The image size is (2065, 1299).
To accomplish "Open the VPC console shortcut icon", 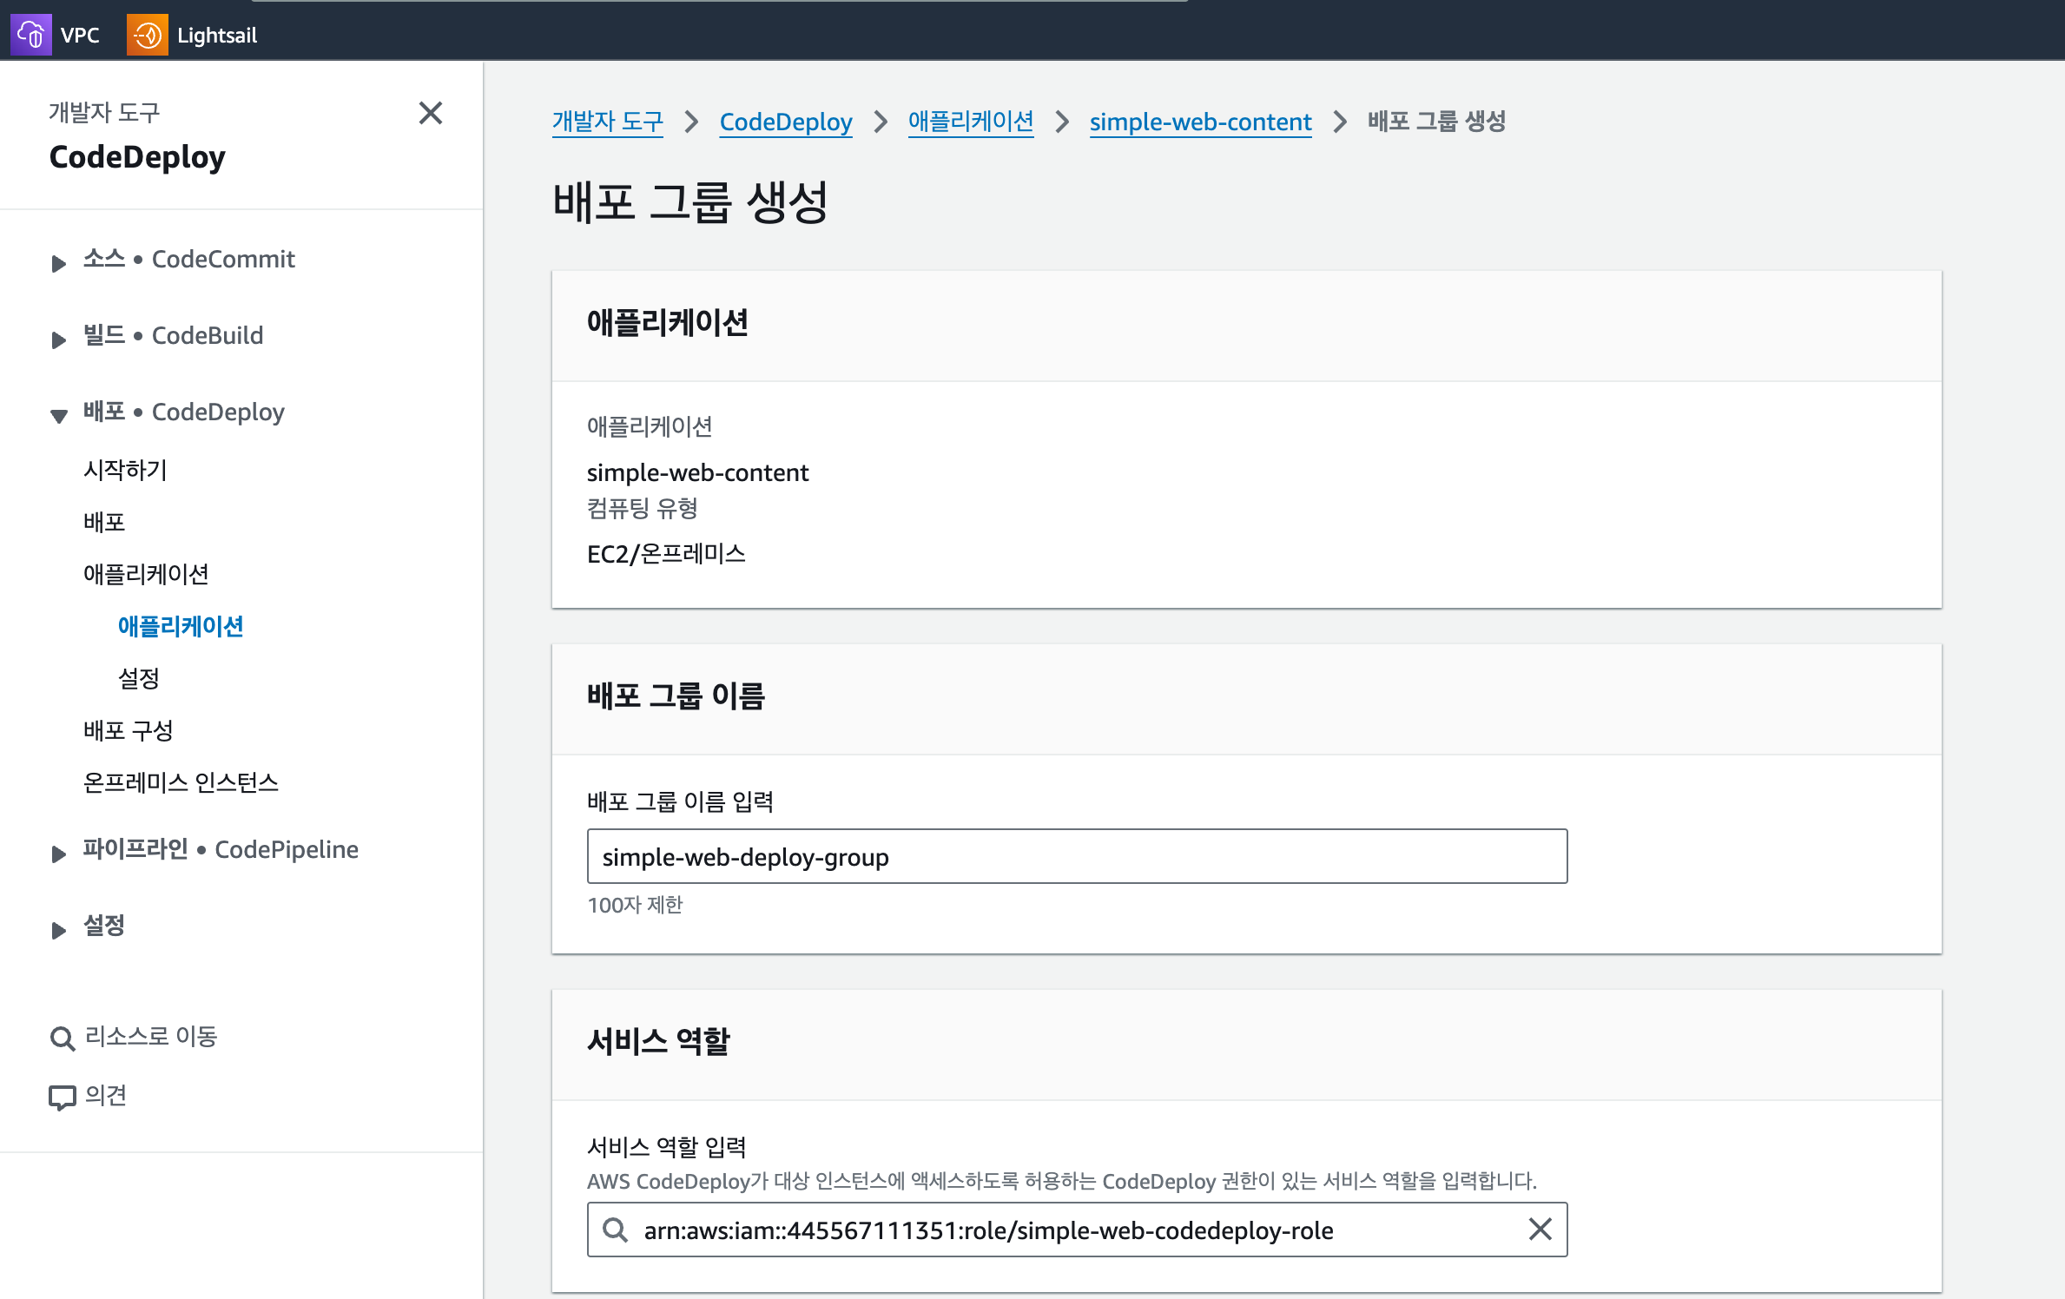I will [x=31, y=34].
